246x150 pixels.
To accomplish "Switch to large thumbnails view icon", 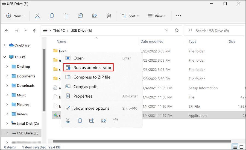I will pos(241,147).
